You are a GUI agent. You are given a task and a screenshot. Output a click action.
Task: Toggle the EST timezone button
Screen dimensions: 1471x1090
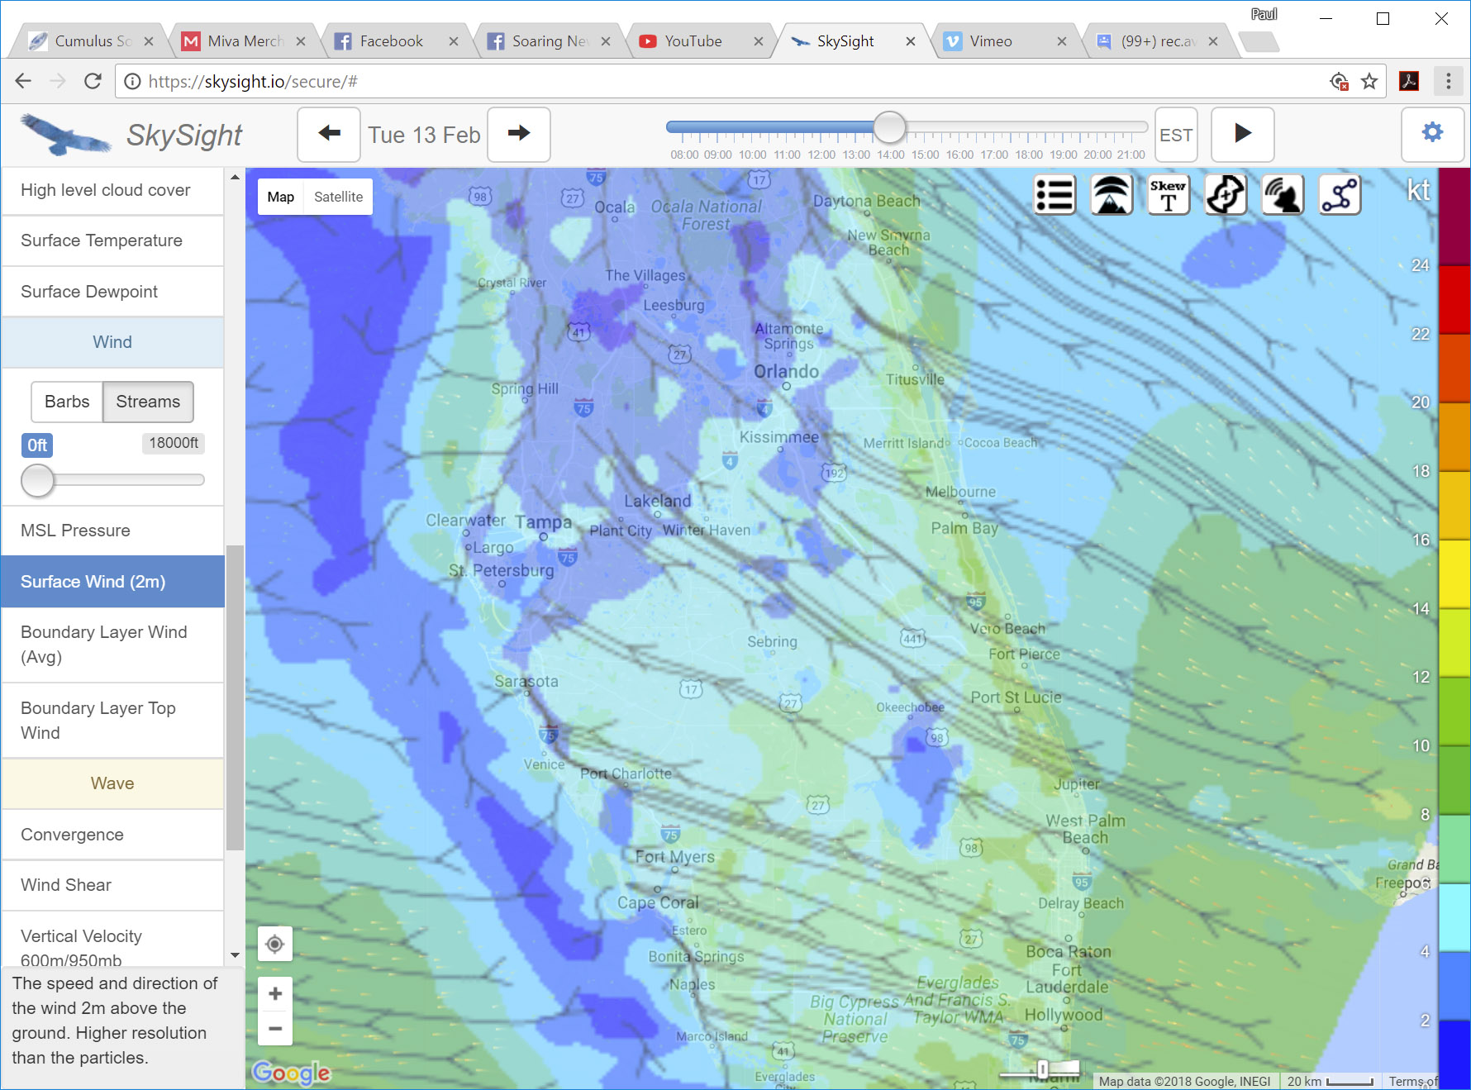point(1176,135)
